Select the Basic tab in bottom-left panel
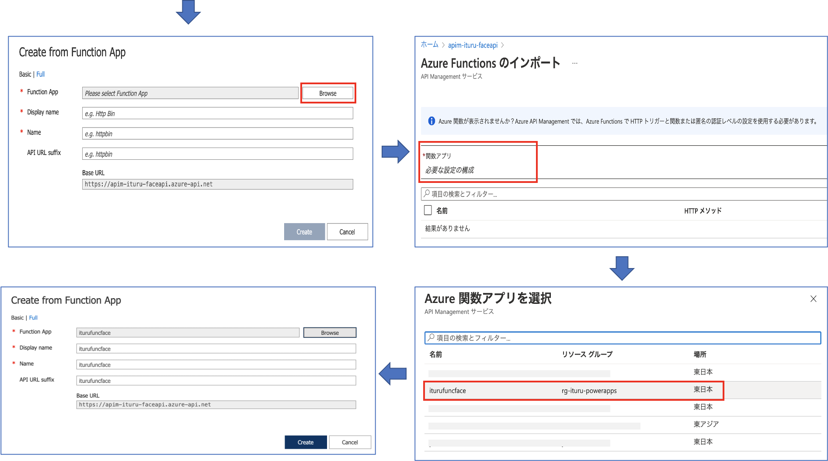Image resolution: width=828 pixels, height=461 pixels. pos(17,318)
